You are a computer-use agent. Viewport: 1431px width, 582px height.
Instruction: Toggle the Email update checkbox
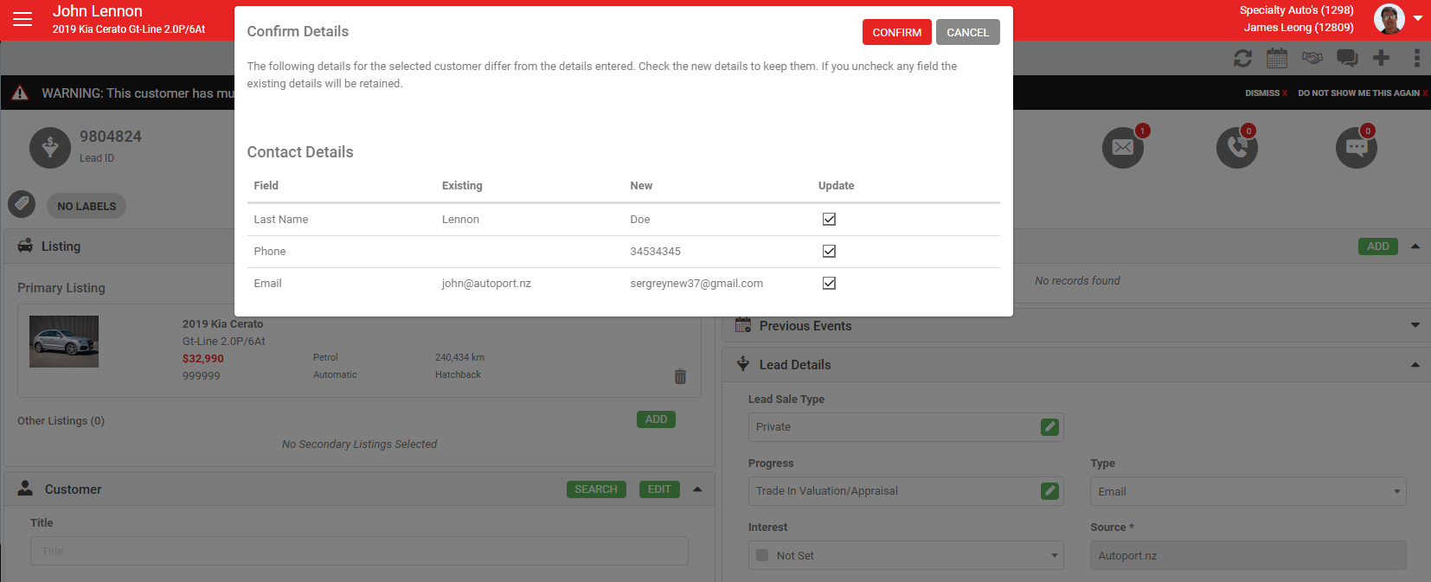(829, 284)
